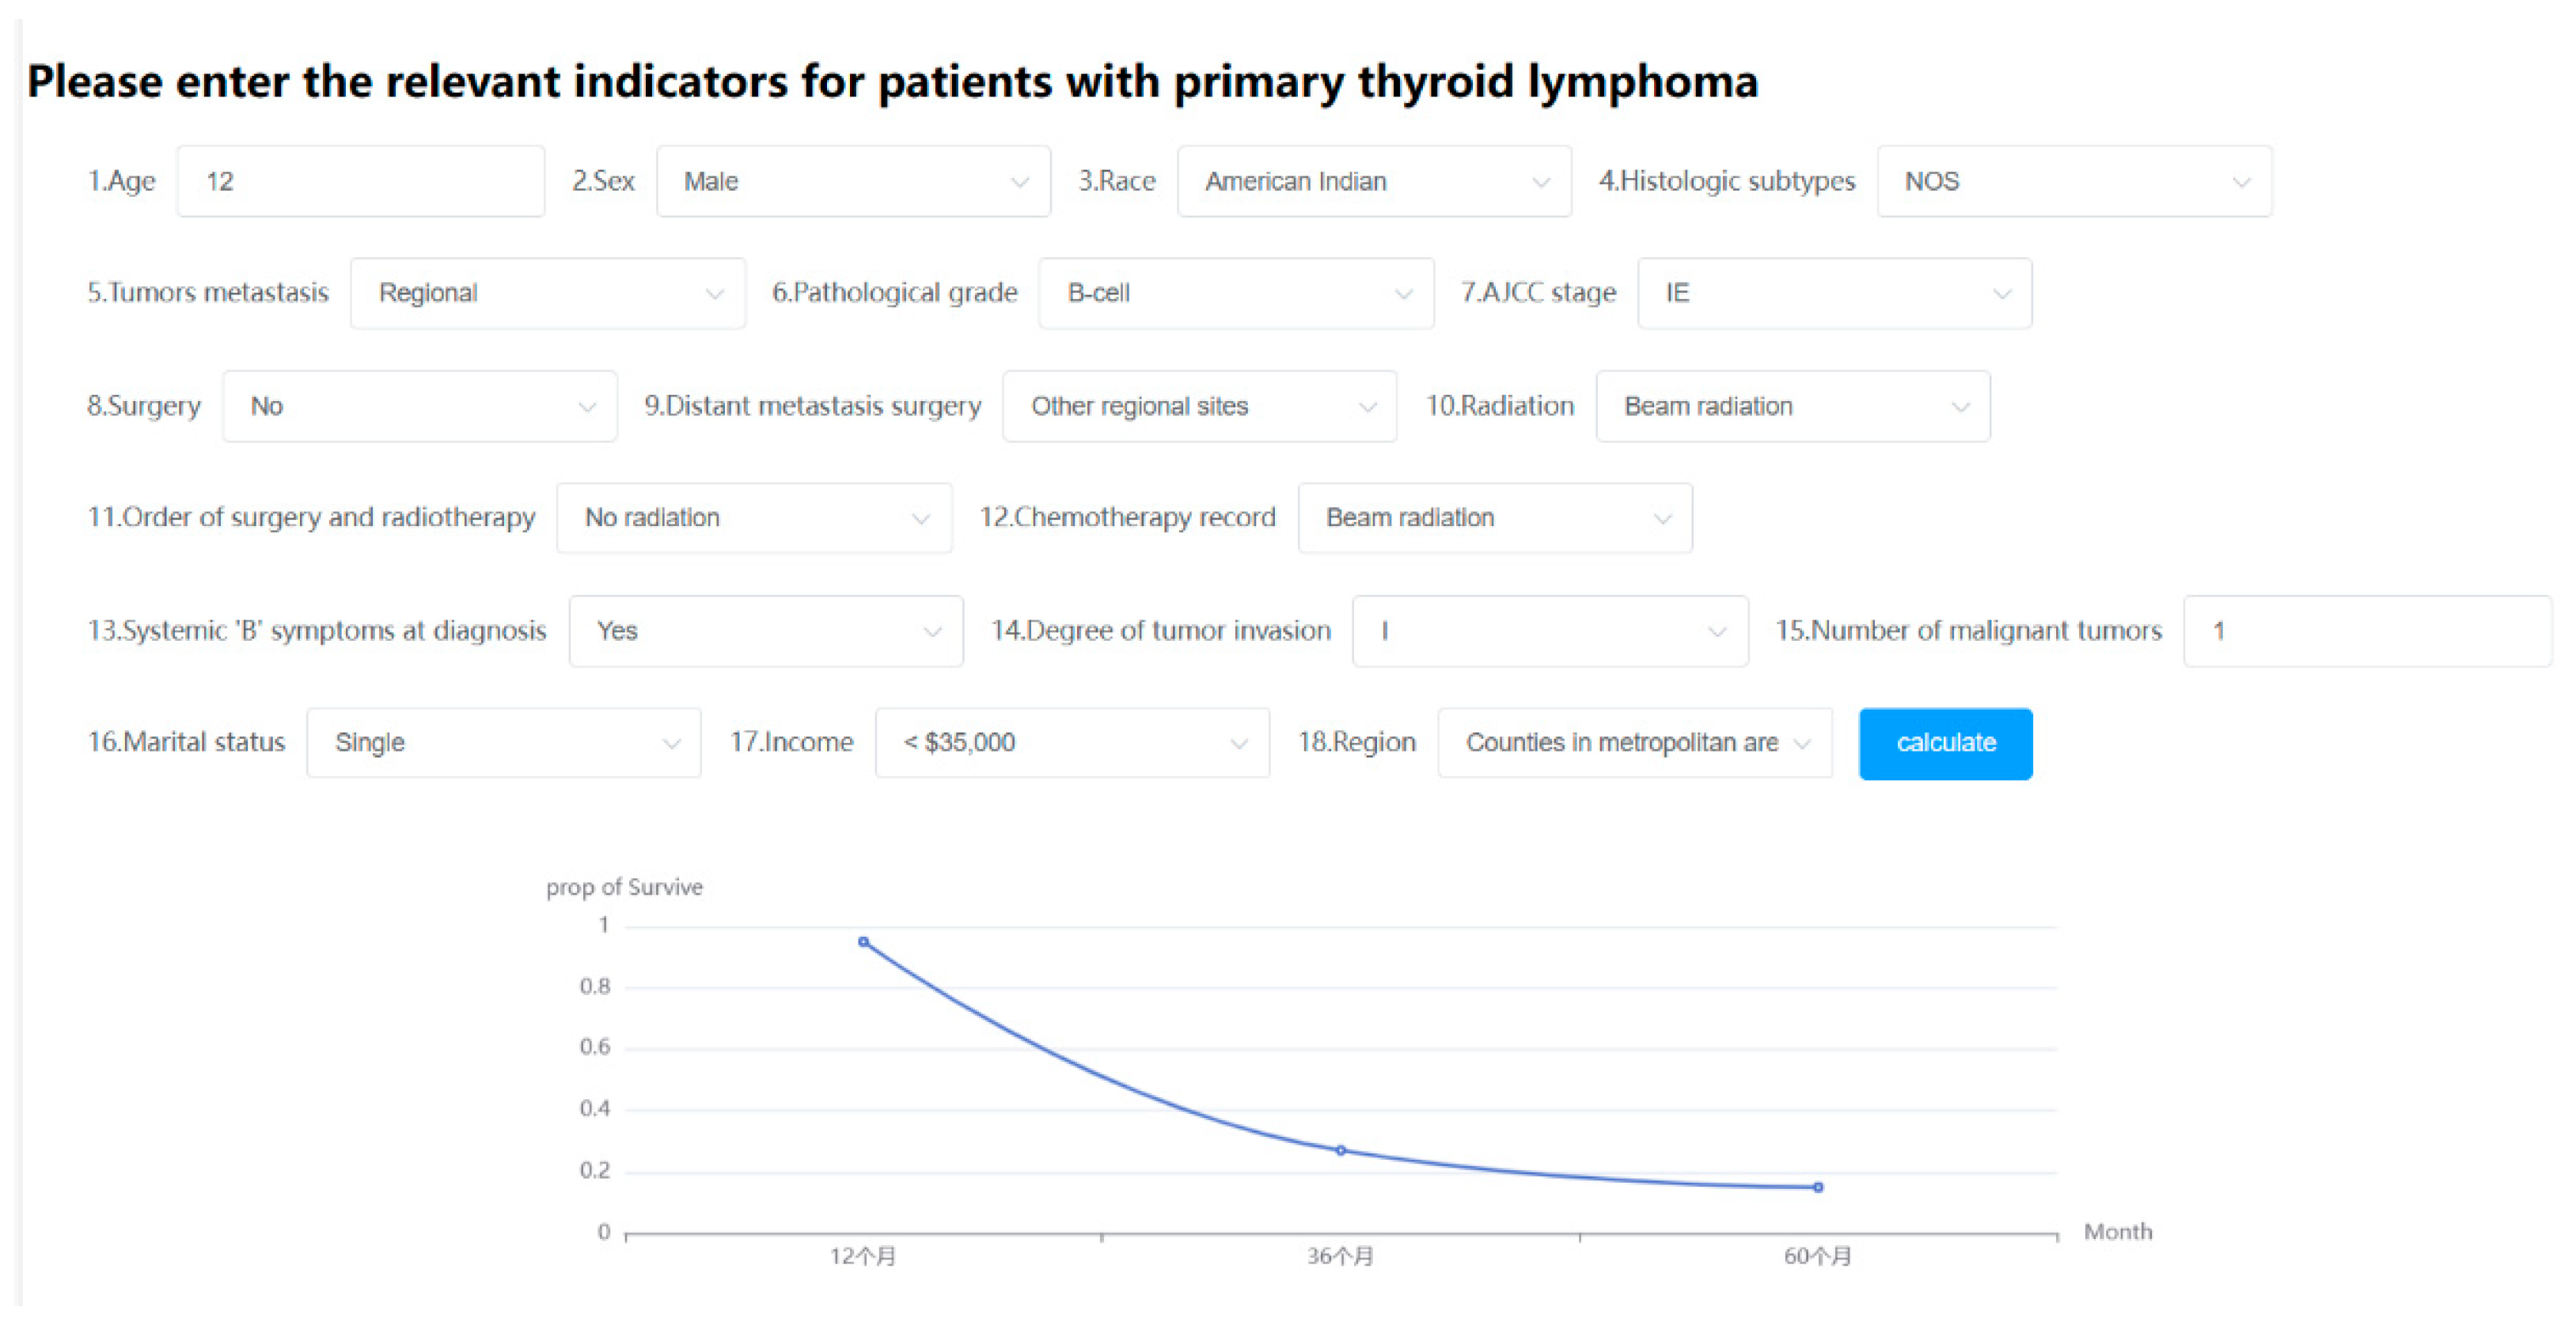Open the Region dropdown
2576x1333 pixels.
(x=1634, y=742)
